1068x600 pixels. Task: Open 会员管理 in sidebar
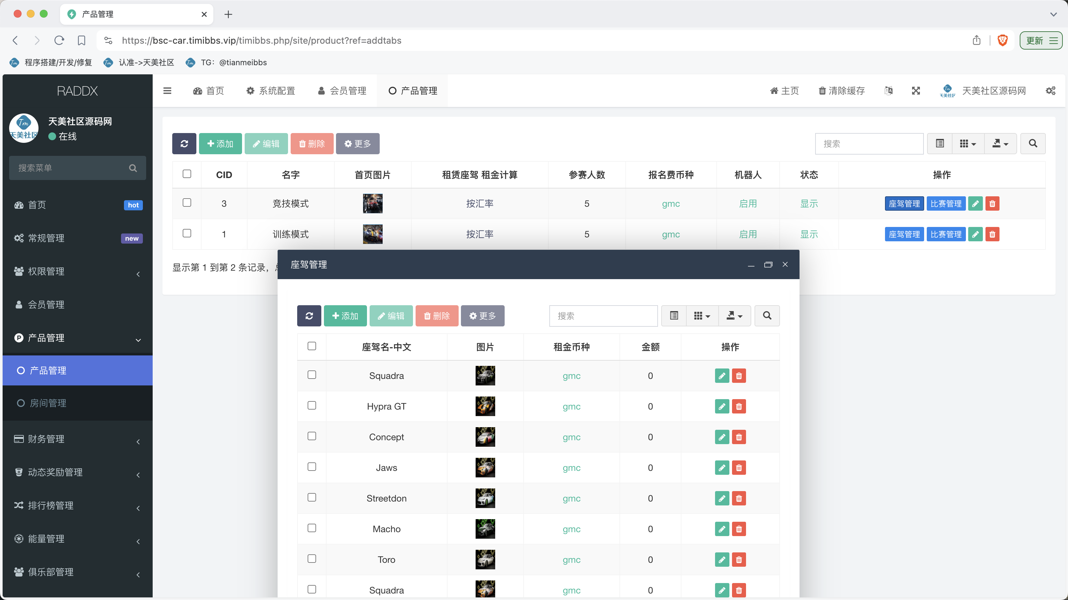click(x=78, y=305)
